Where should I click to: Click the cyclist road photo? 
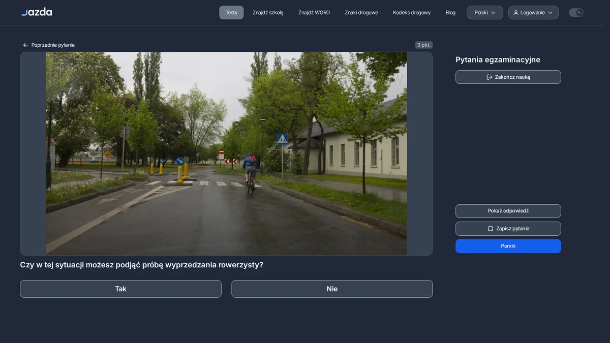(226, 153)
